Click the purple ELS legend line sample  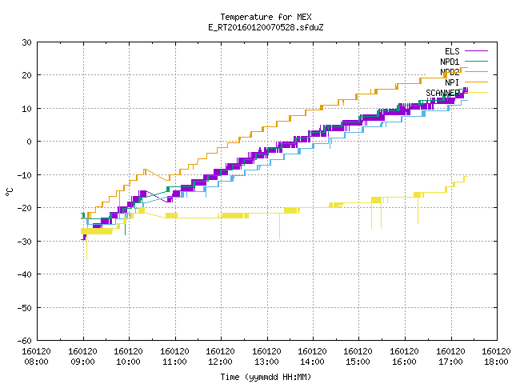[x=476, y=51]
